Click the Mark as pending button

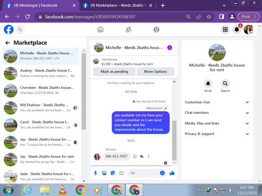114,72
